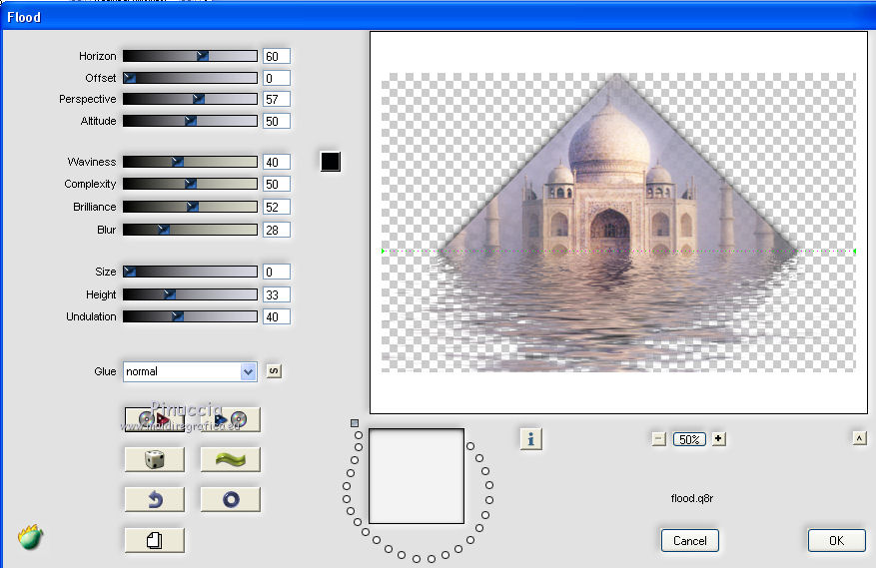Click the Offset slider track
This screenshot has width=876, height=568.
(190, 78)
